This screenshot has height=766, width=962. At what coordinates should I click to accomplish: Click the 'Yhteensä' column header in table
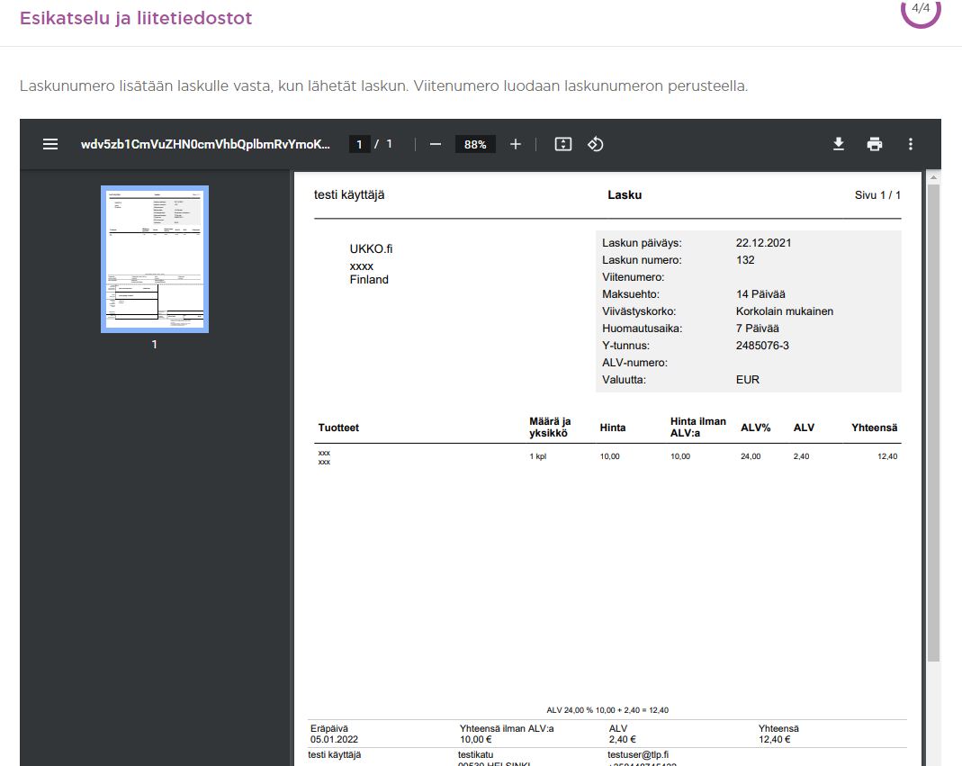(875, 428)
